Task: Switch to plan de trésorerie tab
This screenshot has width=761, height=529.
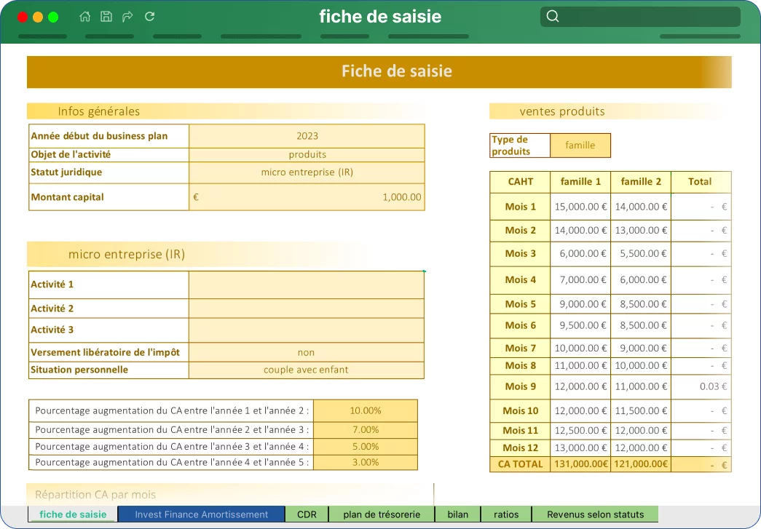Action: [382, 514]
